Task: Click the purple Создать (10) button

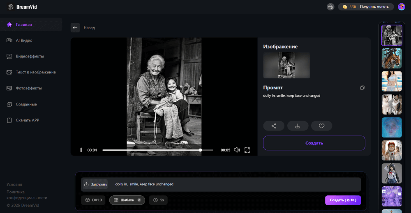Action: (x=343, y=200)
